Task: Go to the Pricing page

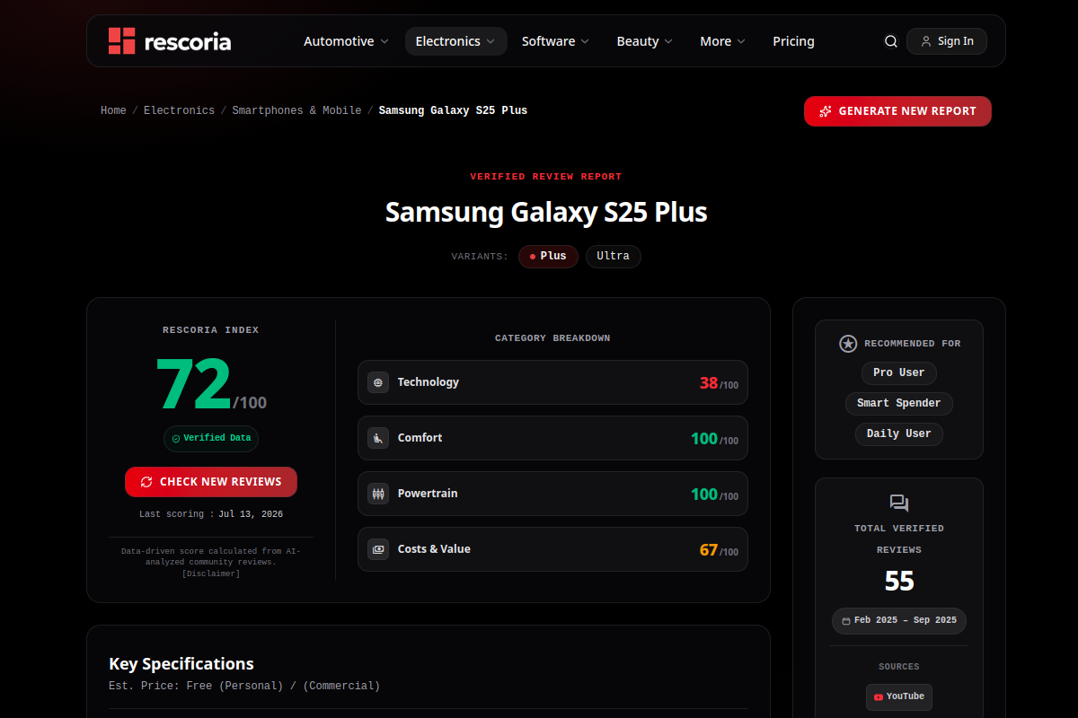Action: click(x=793, y=41)
